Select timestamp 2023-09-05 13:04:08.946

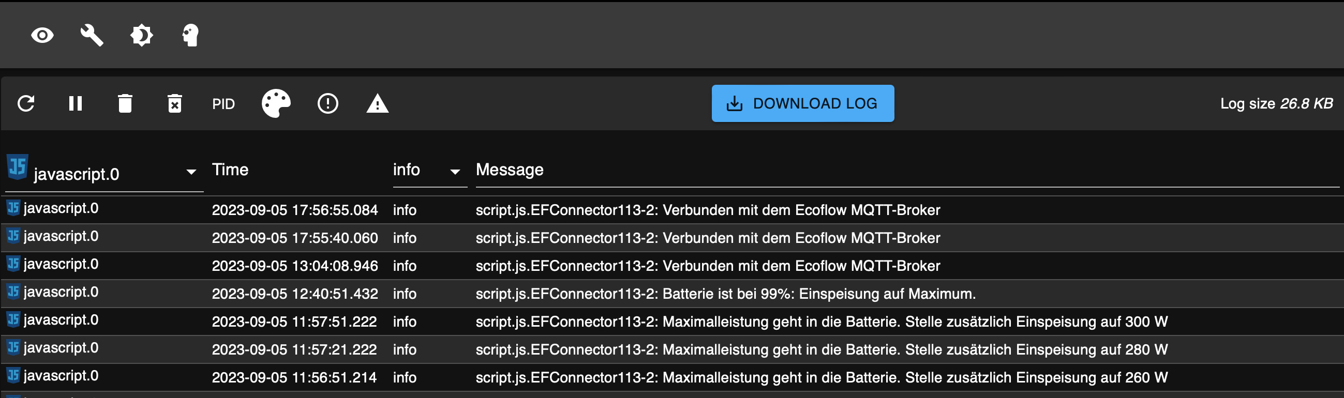(x=295, y=266)
